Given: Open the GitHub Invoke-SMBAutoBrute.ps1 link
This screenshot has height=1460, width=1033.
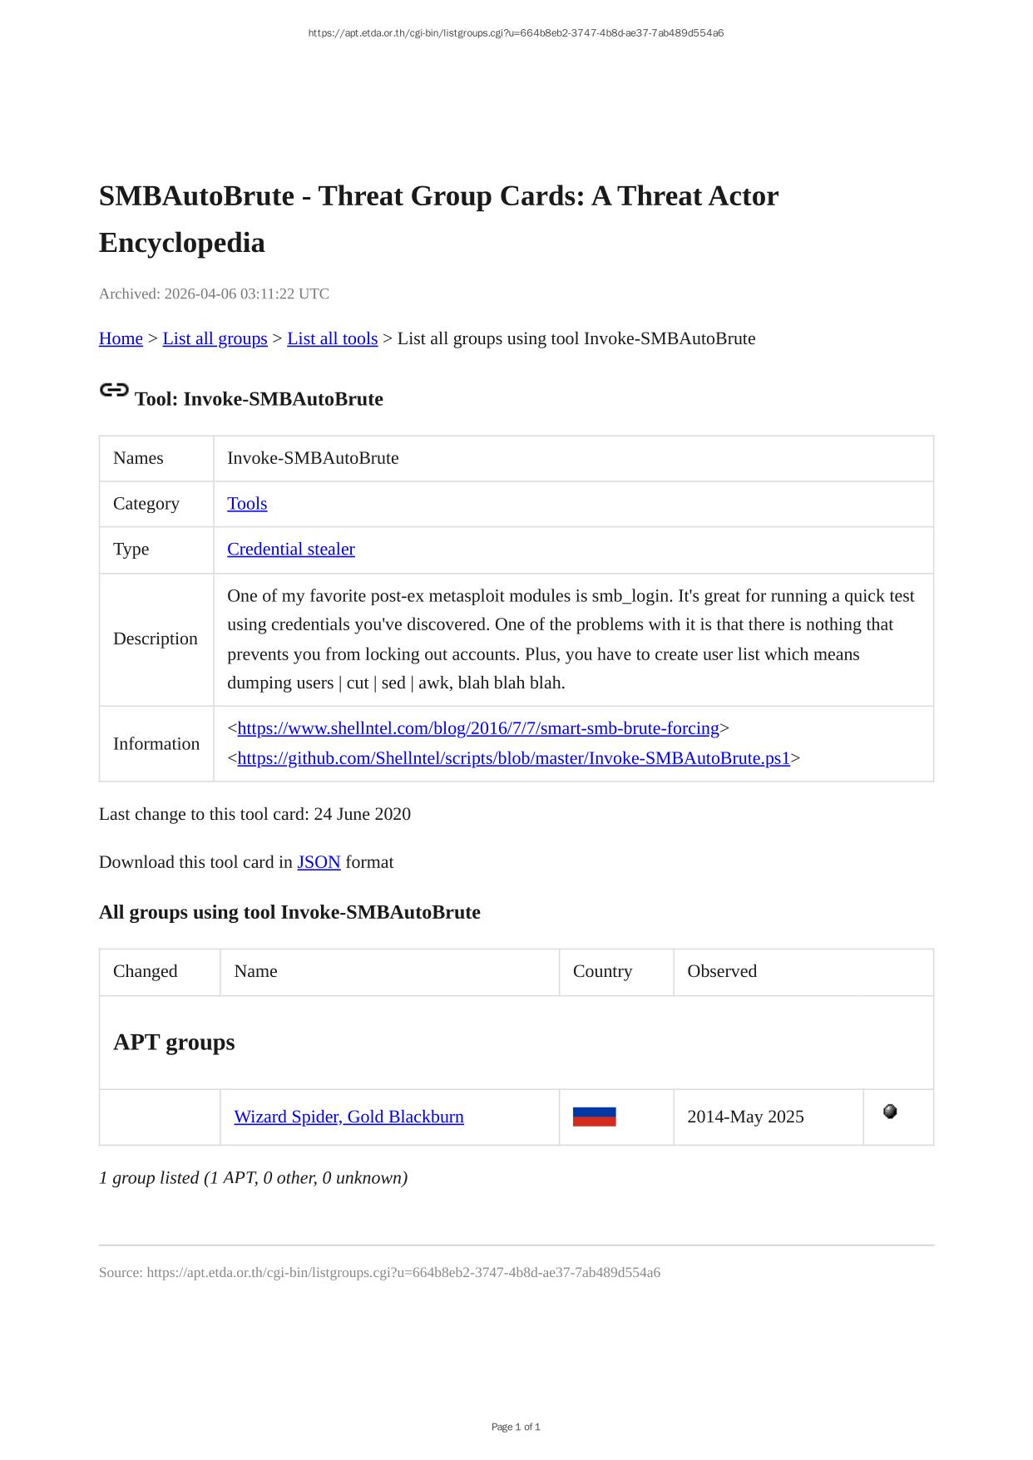Looking at the screenshot, I should click(513, 758).
